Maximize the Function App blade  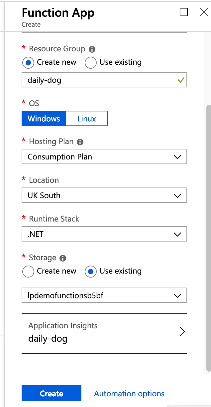click(184, 12)
